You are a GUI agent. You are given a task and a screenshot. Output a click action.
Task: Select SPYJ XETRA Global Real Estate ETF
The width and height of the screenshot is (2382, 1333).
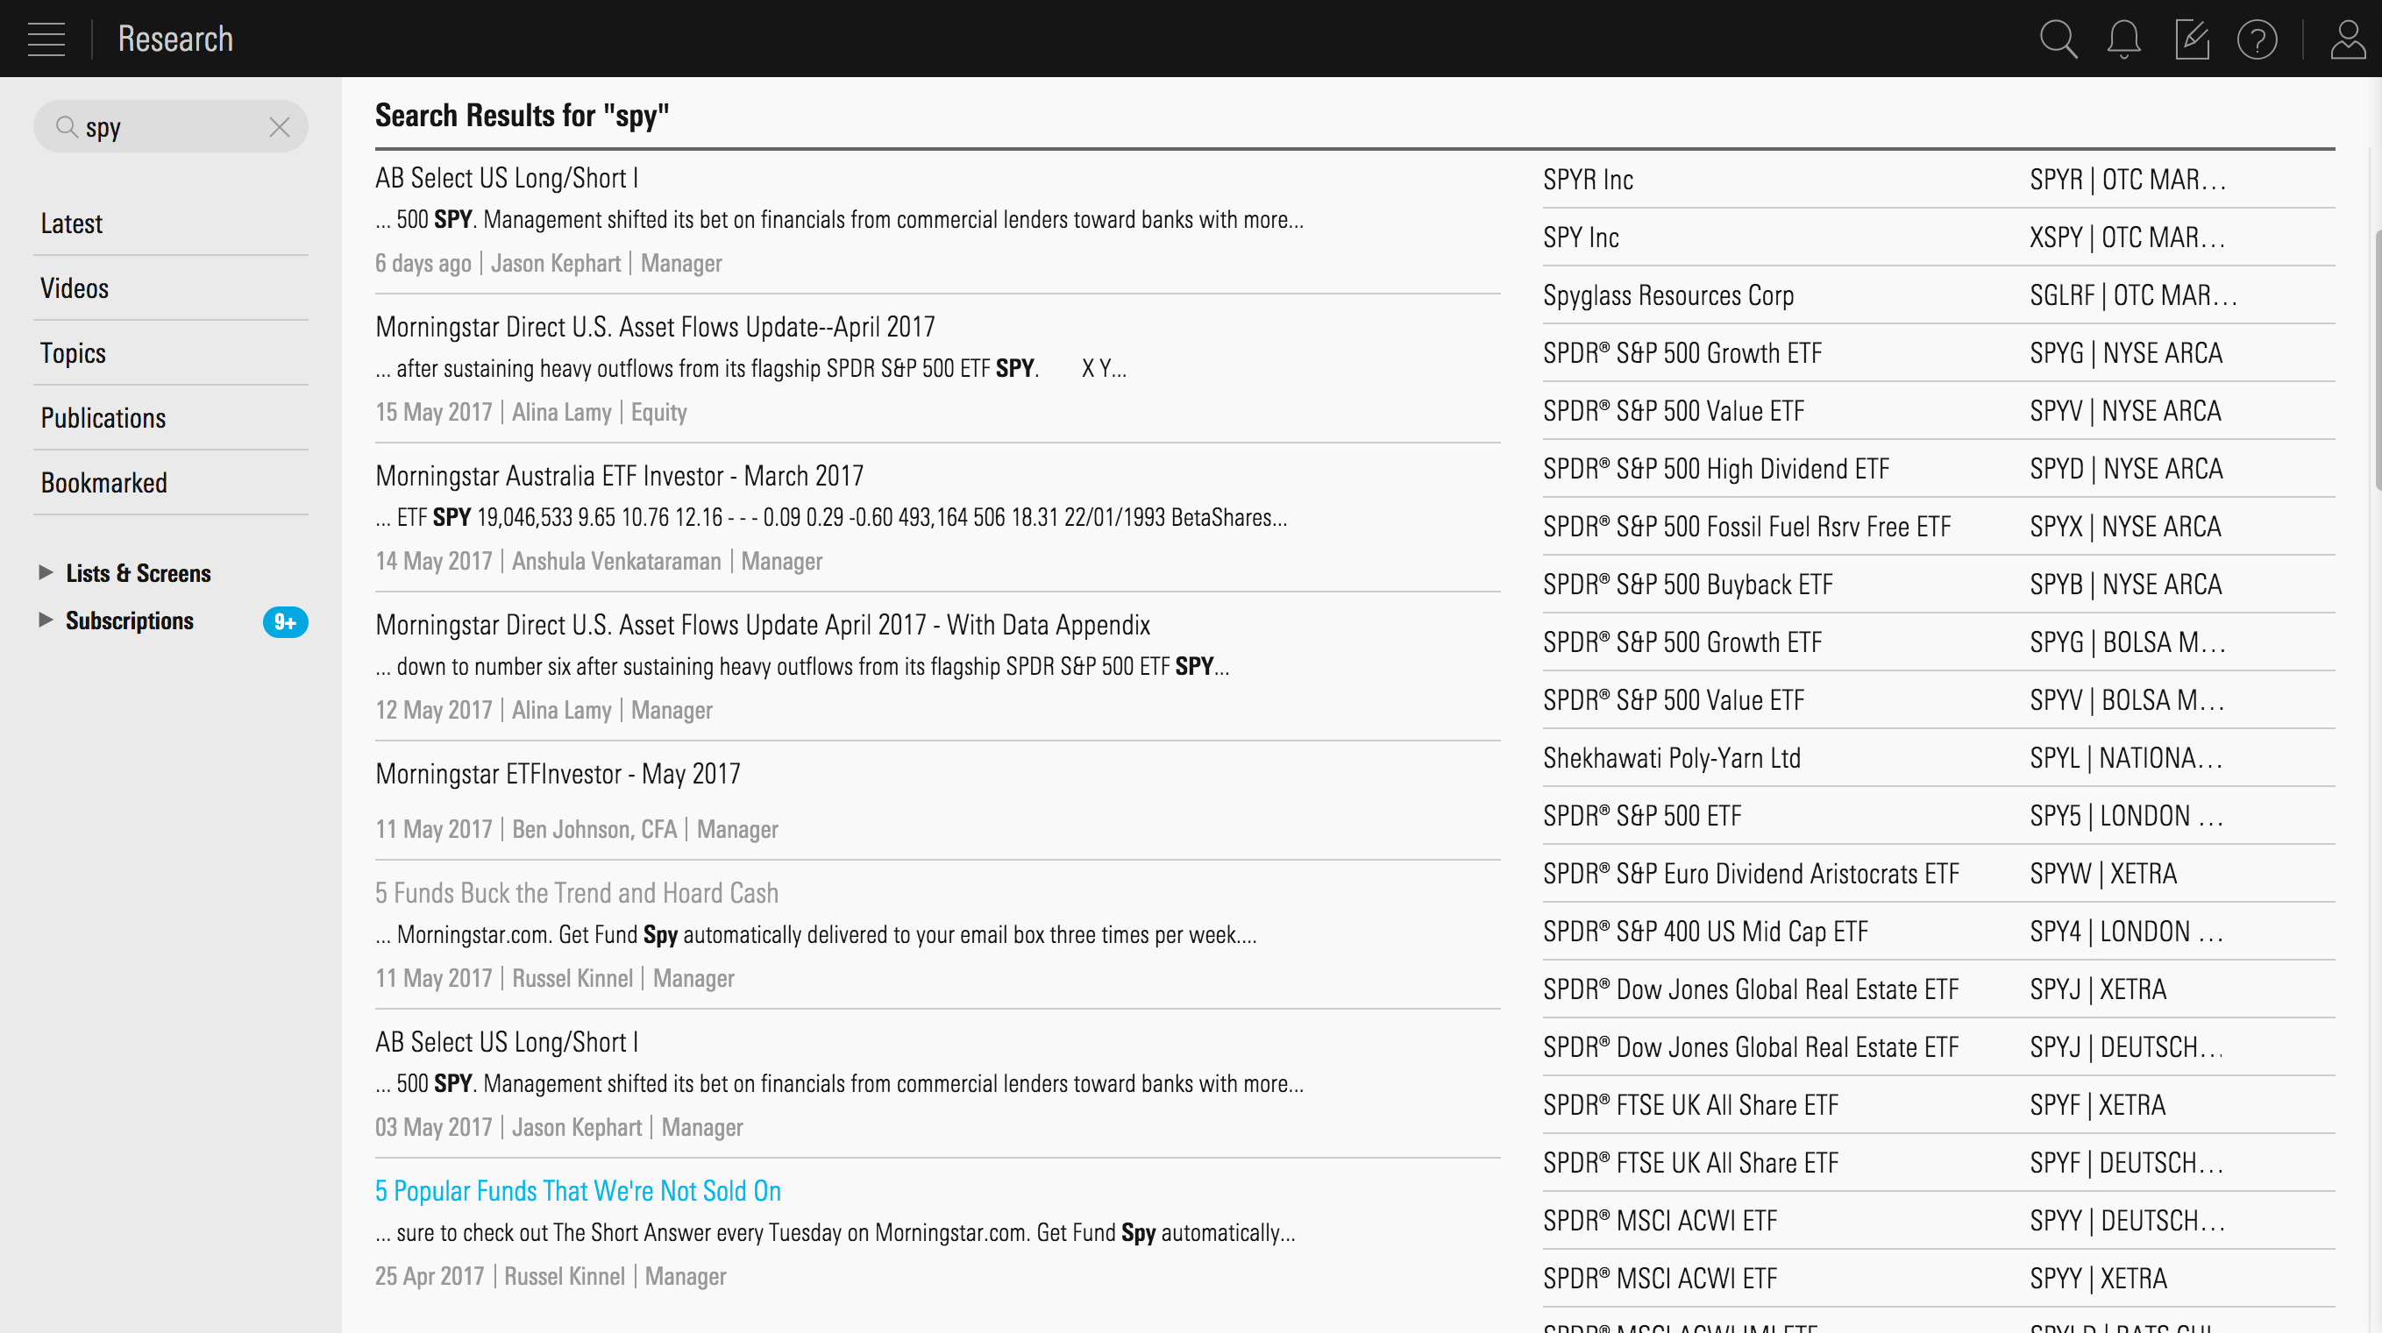(x=1938, y=989)
